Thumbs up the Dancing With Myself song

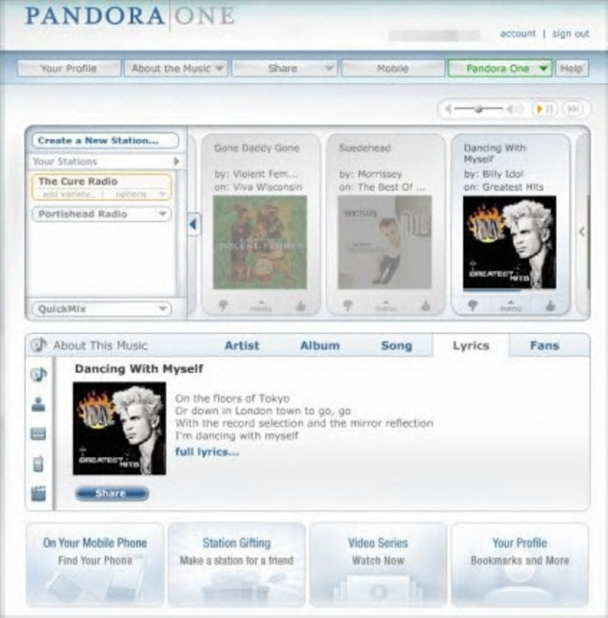tap(550, 305)
